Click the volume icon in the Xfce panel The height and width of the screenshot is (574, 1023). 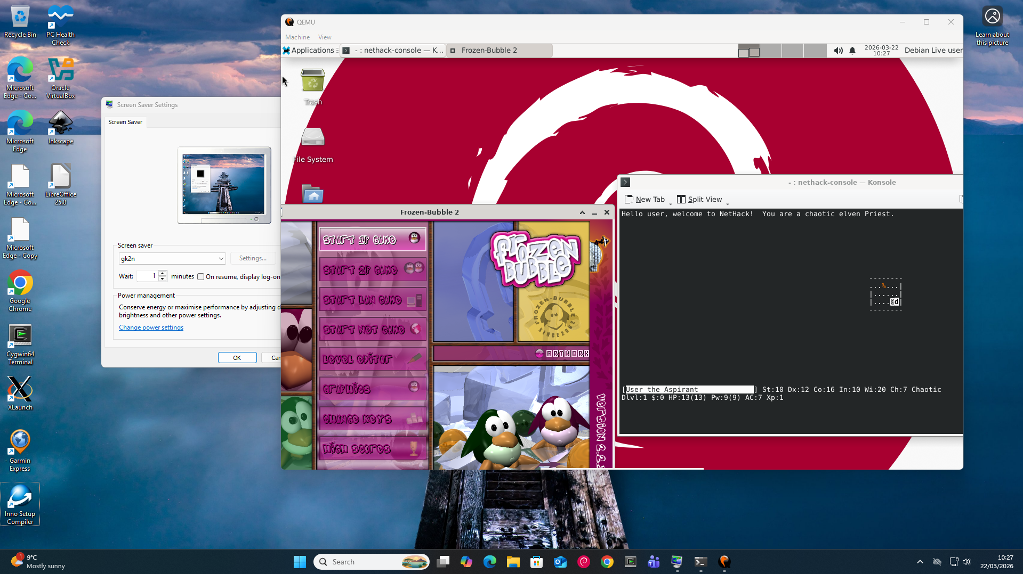click(x=838, y=51)
